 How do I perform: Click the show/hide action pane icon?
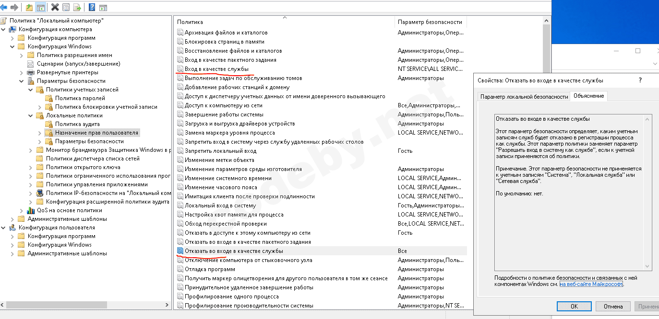tap(103, 7)
